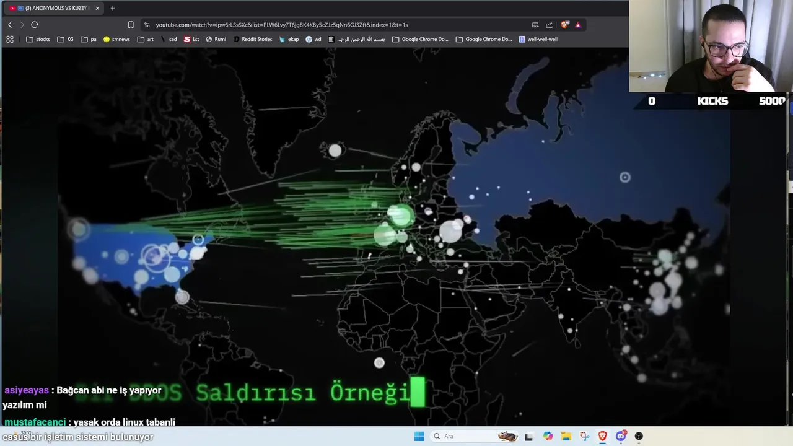Open Snipping Tool from the taskbar

tap(584, 436)
